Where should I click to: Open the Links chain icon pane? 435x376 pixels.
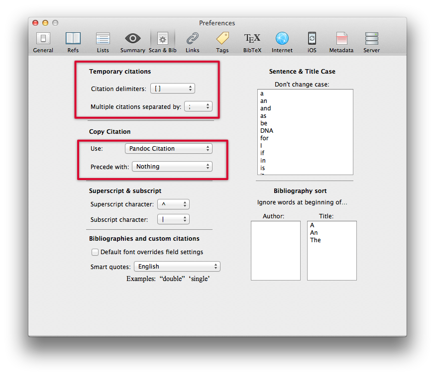point(192,42)
